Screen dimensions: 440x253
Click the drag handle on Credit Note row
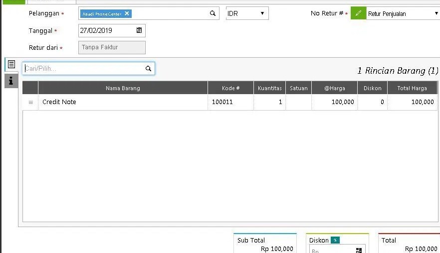(30, 102)
